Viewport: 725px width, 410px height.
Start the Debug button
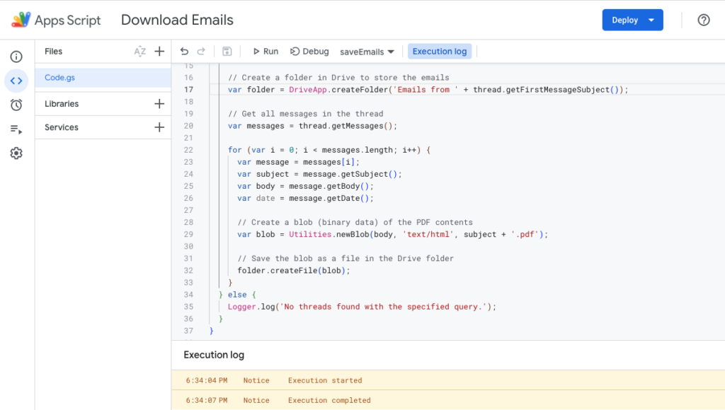(x=310, y=52)
